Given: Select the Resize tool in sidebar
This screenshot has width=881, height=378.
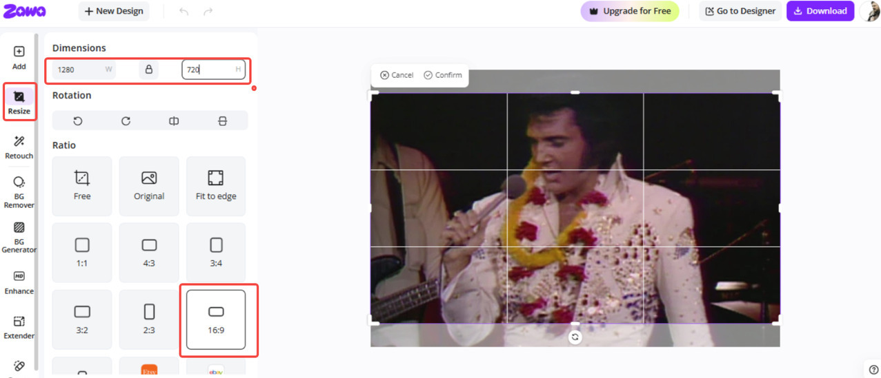Looking at the screenshot, I should [x=19, y=102].
